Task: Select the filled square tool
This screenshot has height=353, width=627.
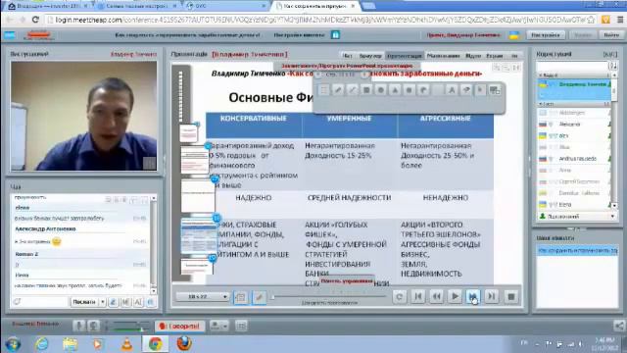Action: (x=409, y=90)
